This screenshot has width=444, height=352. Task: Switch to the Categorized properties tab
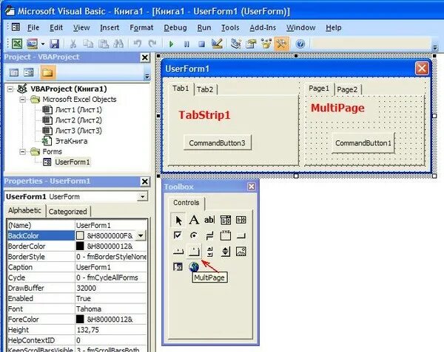(68, 212)
